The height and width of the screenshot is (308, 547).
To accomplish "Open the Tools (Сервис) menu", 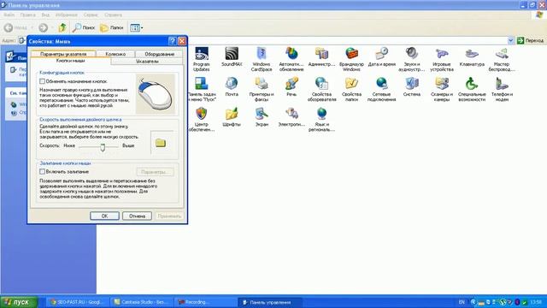I will 91,15.
